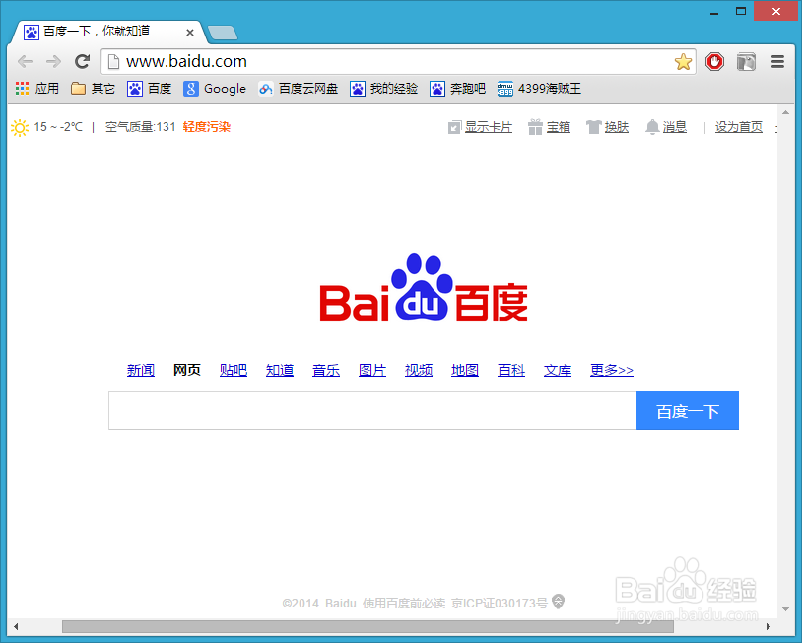Open the Google bookmark
This screenshot has width=802, height=643.
tap(215, 89)
